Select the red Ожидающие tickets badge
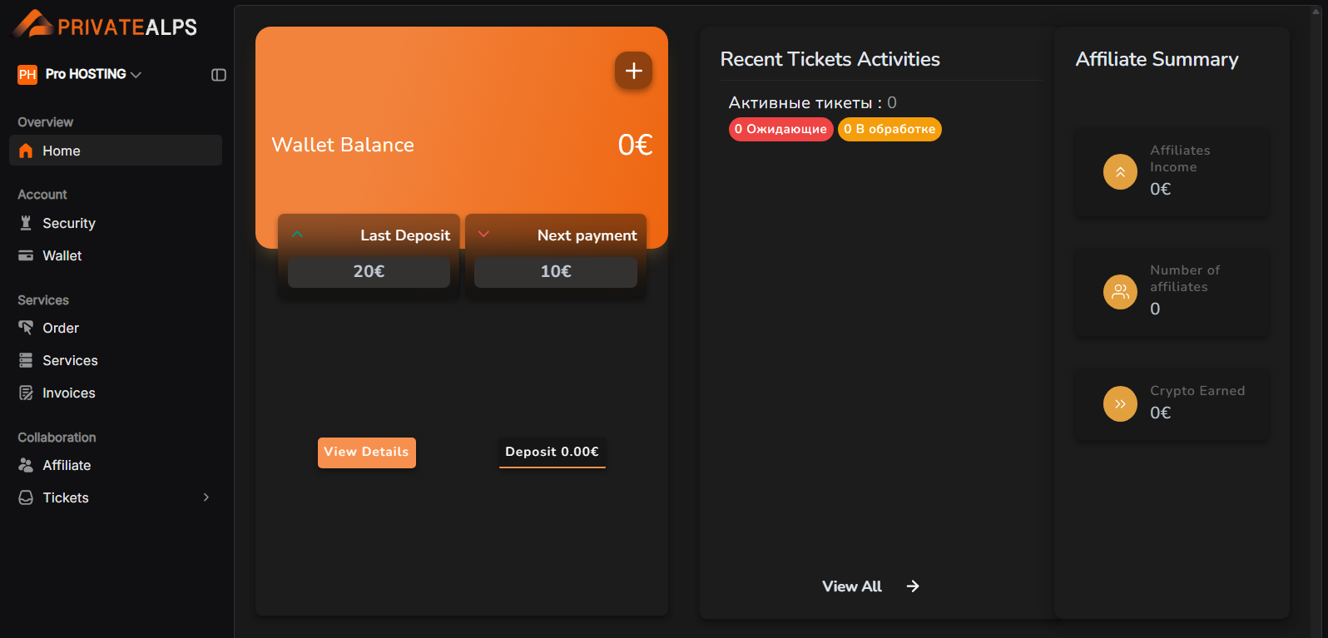 [x=780, y=129]
